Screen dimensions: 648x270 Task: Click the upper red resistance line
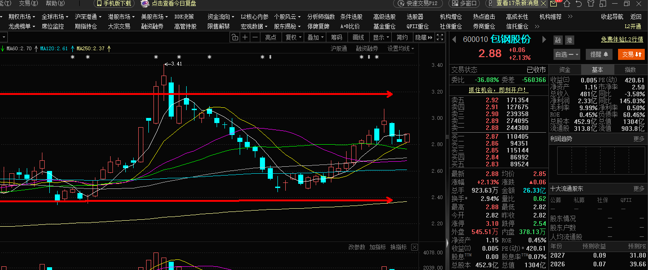(196, 94)
